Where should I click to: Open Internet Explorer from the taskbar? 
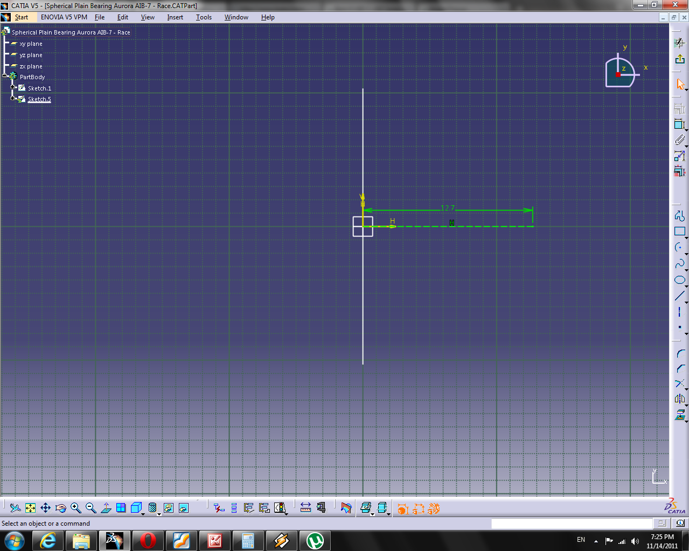48,541
